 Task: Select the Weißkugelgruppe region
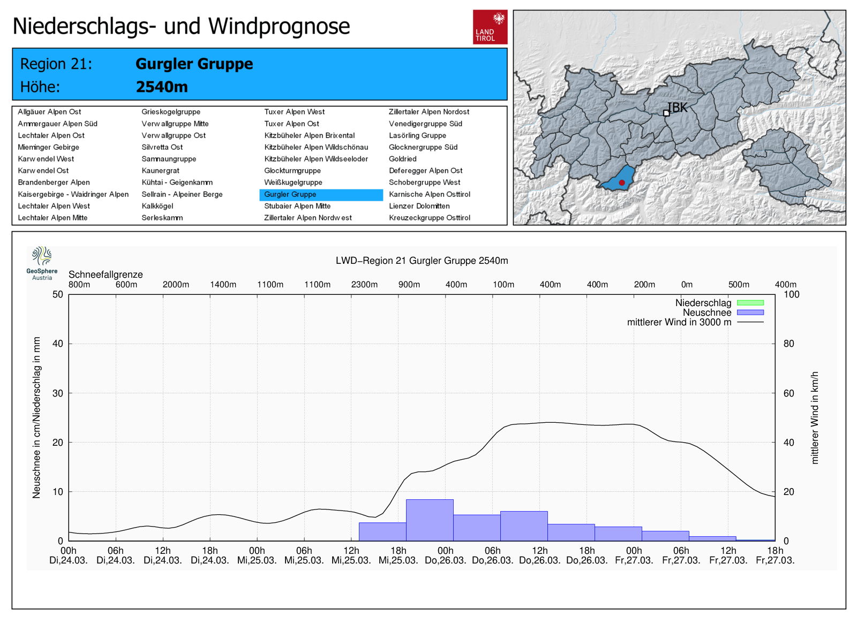click(293, 182)
